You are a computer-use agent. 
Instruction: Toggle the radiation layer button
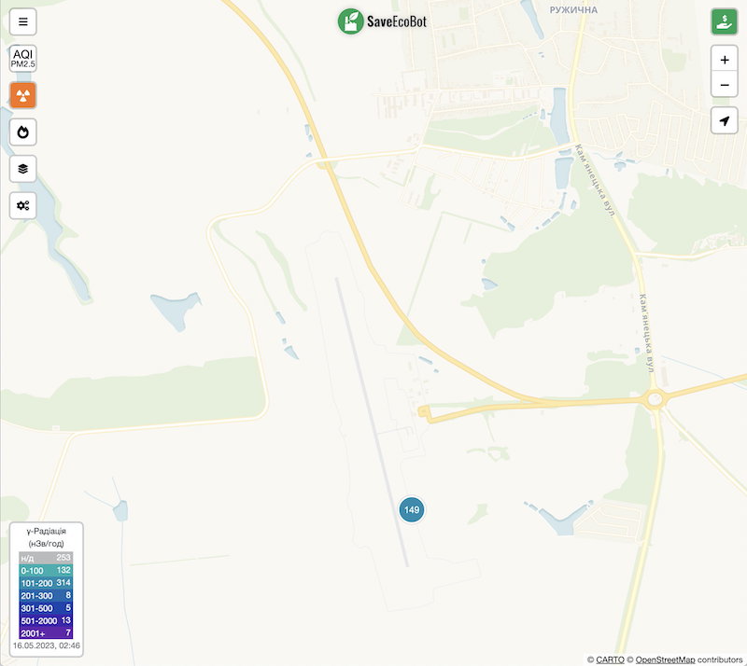[x=22, y=95]
